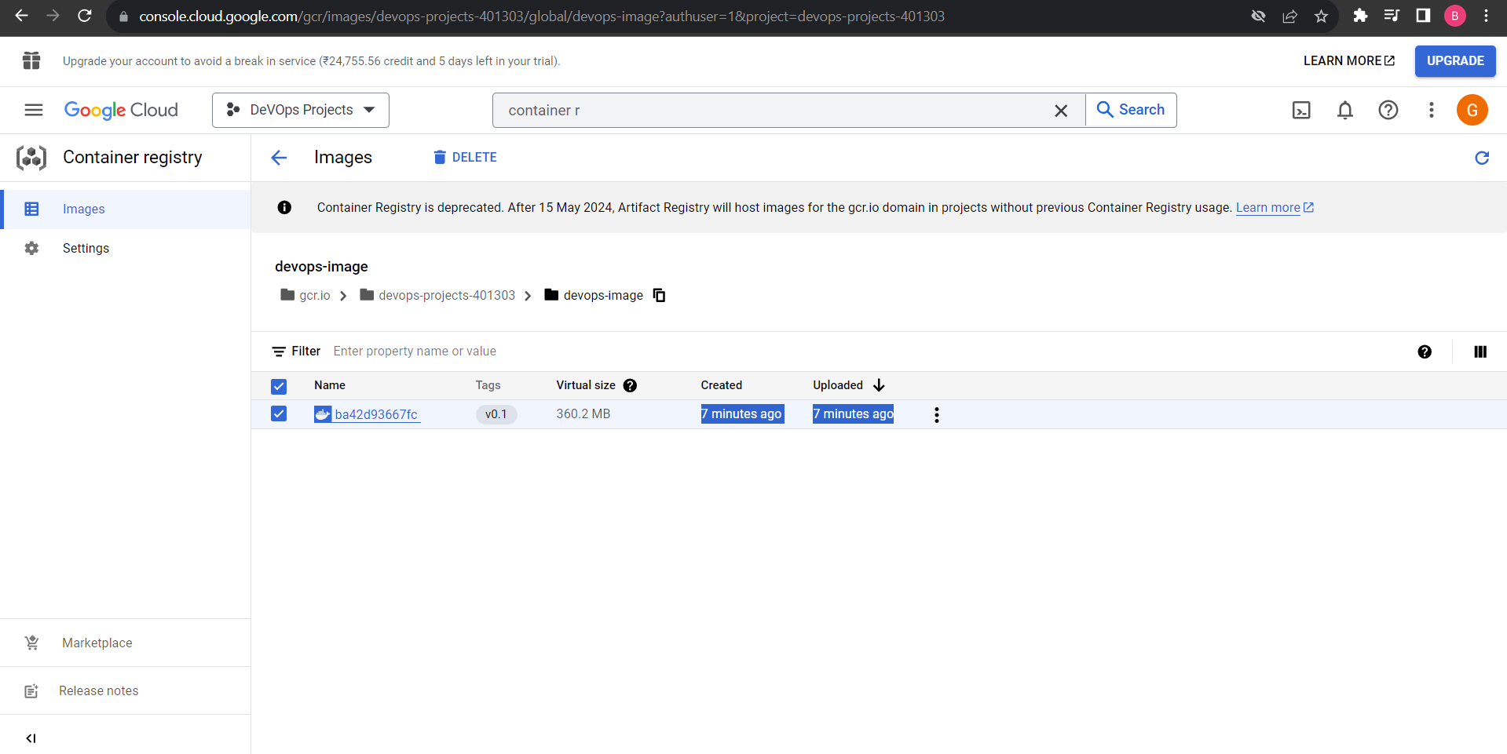The image size is (1507, 754).
Task: Sort by the Name column header
Action: tap(330, 385)
